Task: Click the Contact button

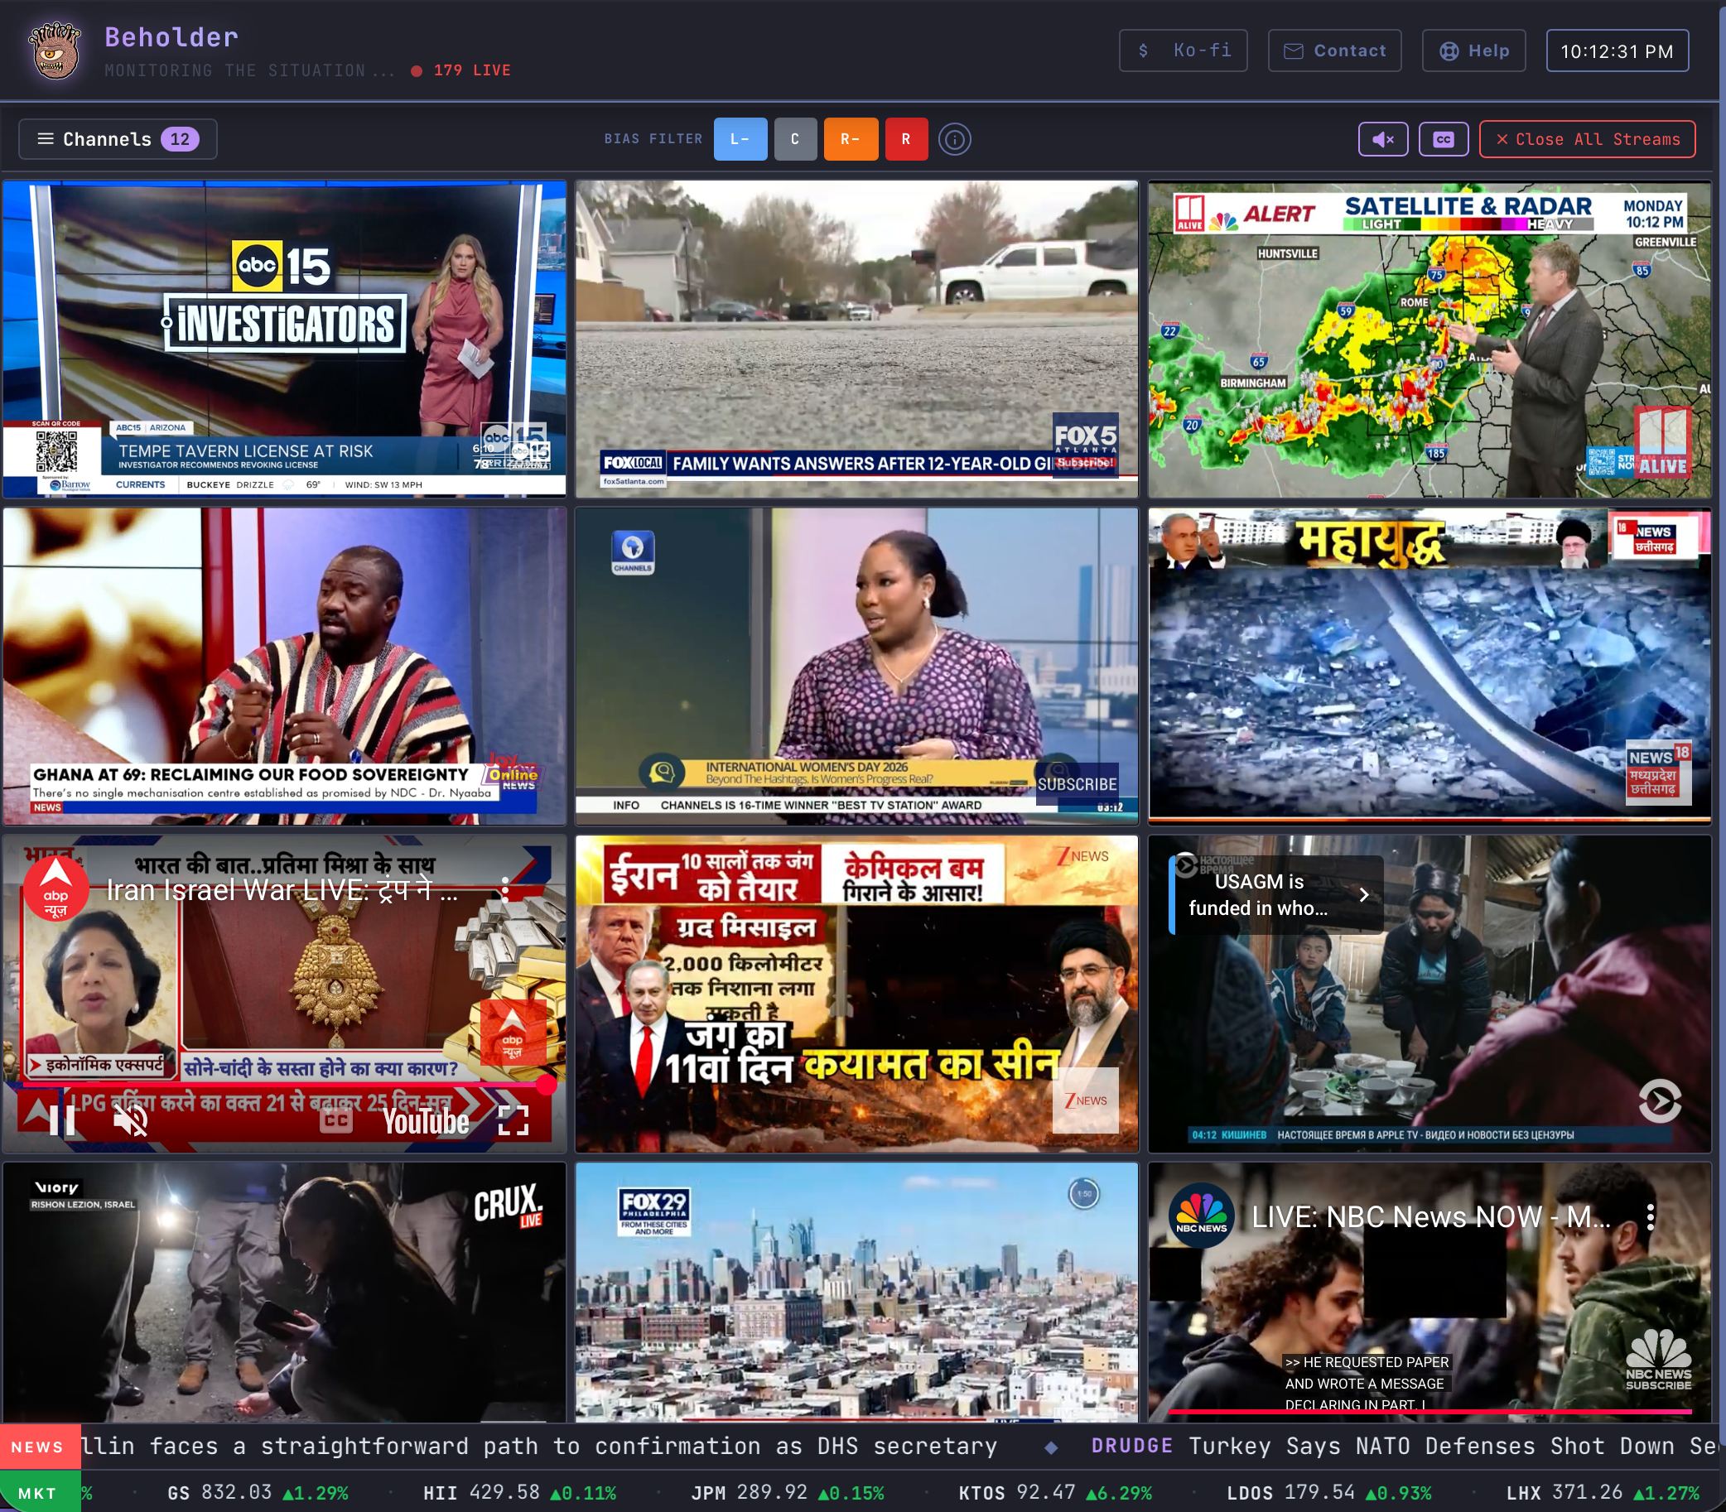Action: pyautogui.click(x=1334, y=50)
